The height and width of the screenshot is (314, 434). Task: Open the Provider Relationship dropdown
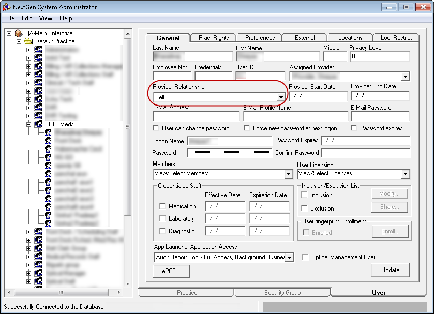[x=281, y=97]
